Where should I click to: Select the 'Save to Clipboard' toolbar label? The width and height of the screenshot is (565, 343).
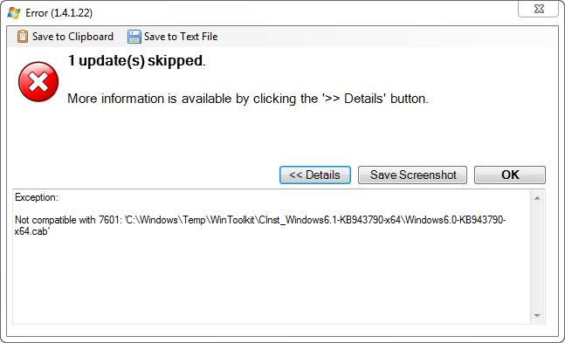(x=72, y=37)
